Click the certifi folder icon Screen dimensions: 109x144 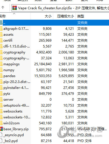[1, 40]
